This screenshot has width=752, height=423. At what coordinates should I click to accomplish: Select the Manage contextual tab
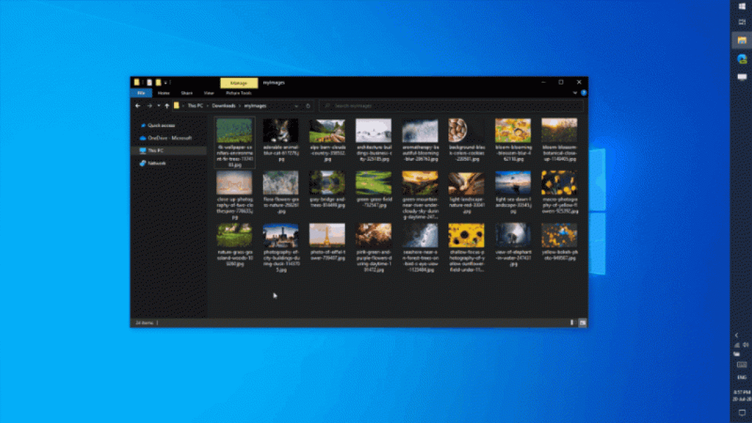239,83
